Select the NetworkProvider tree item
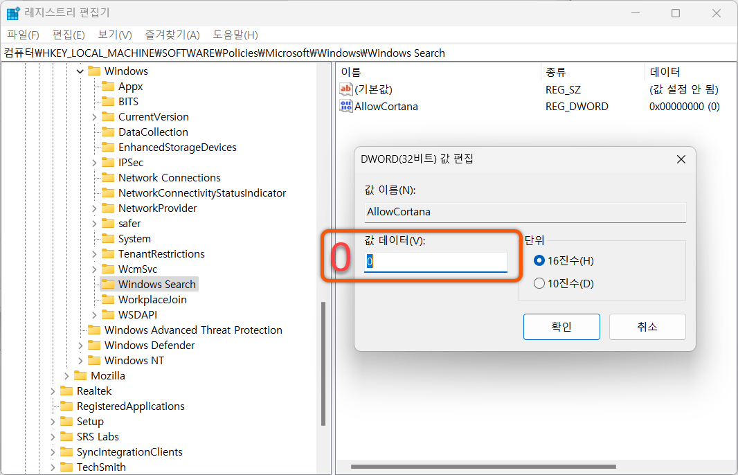The image size is (738, 475). point(157,208)
